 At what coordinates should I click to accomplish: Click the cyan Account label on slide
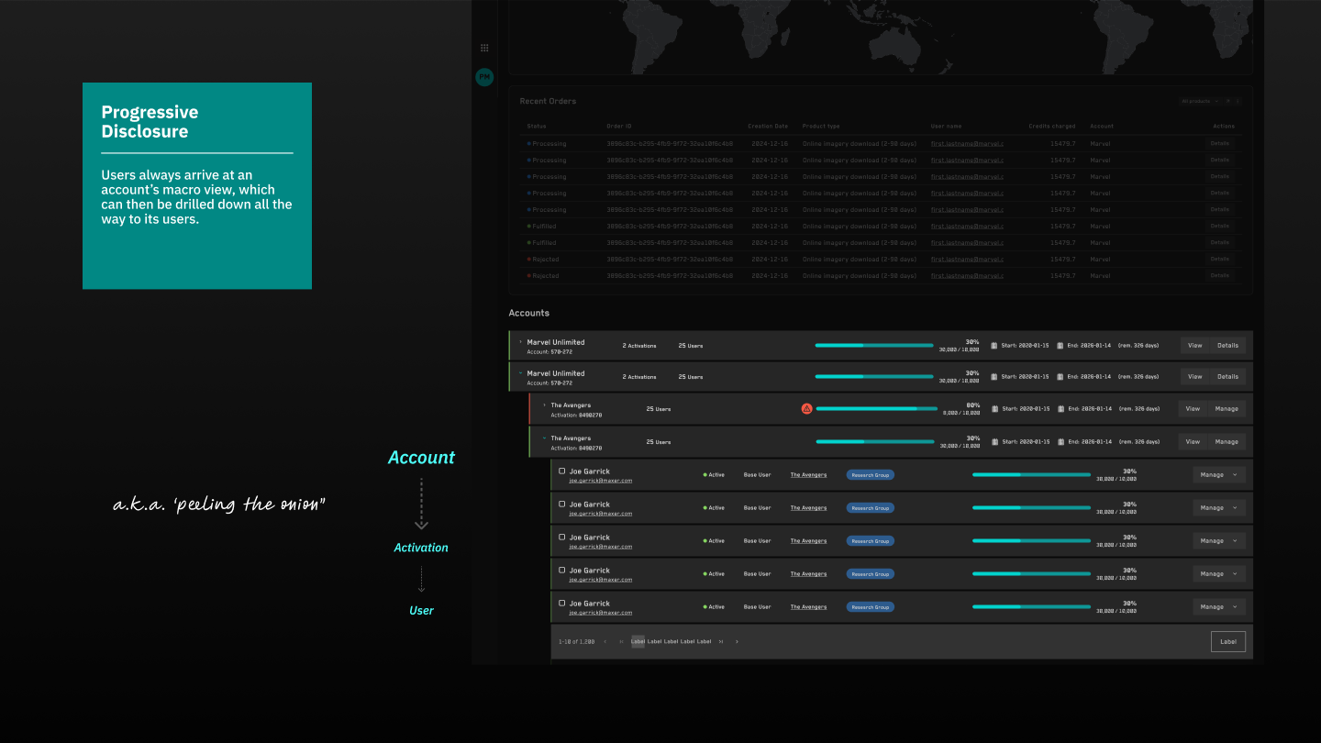point(421,458)
